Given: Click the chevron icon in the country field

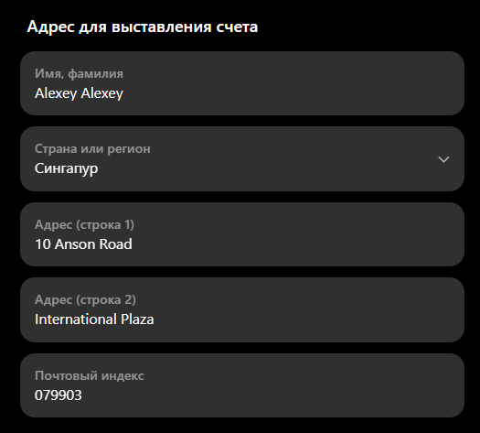Looking at the screenshot, I should click(443, 159).
